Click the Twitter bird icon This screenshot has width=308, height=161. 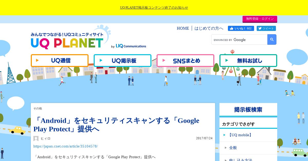260,28
